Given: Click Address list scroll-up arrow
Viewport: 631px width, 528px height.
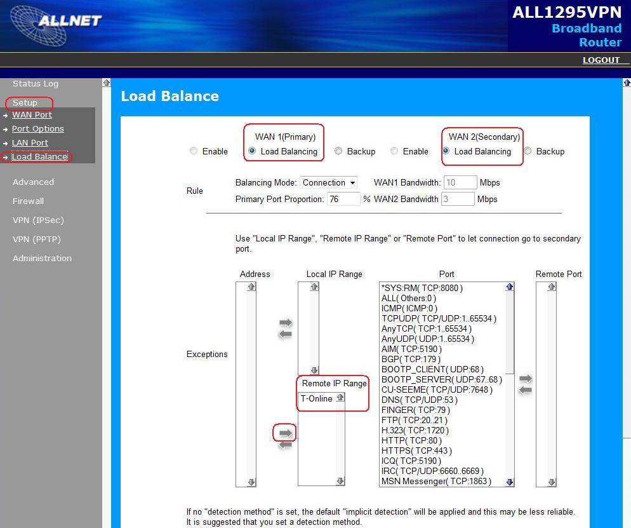Looking at the screenshot, I should coord(251,287).
